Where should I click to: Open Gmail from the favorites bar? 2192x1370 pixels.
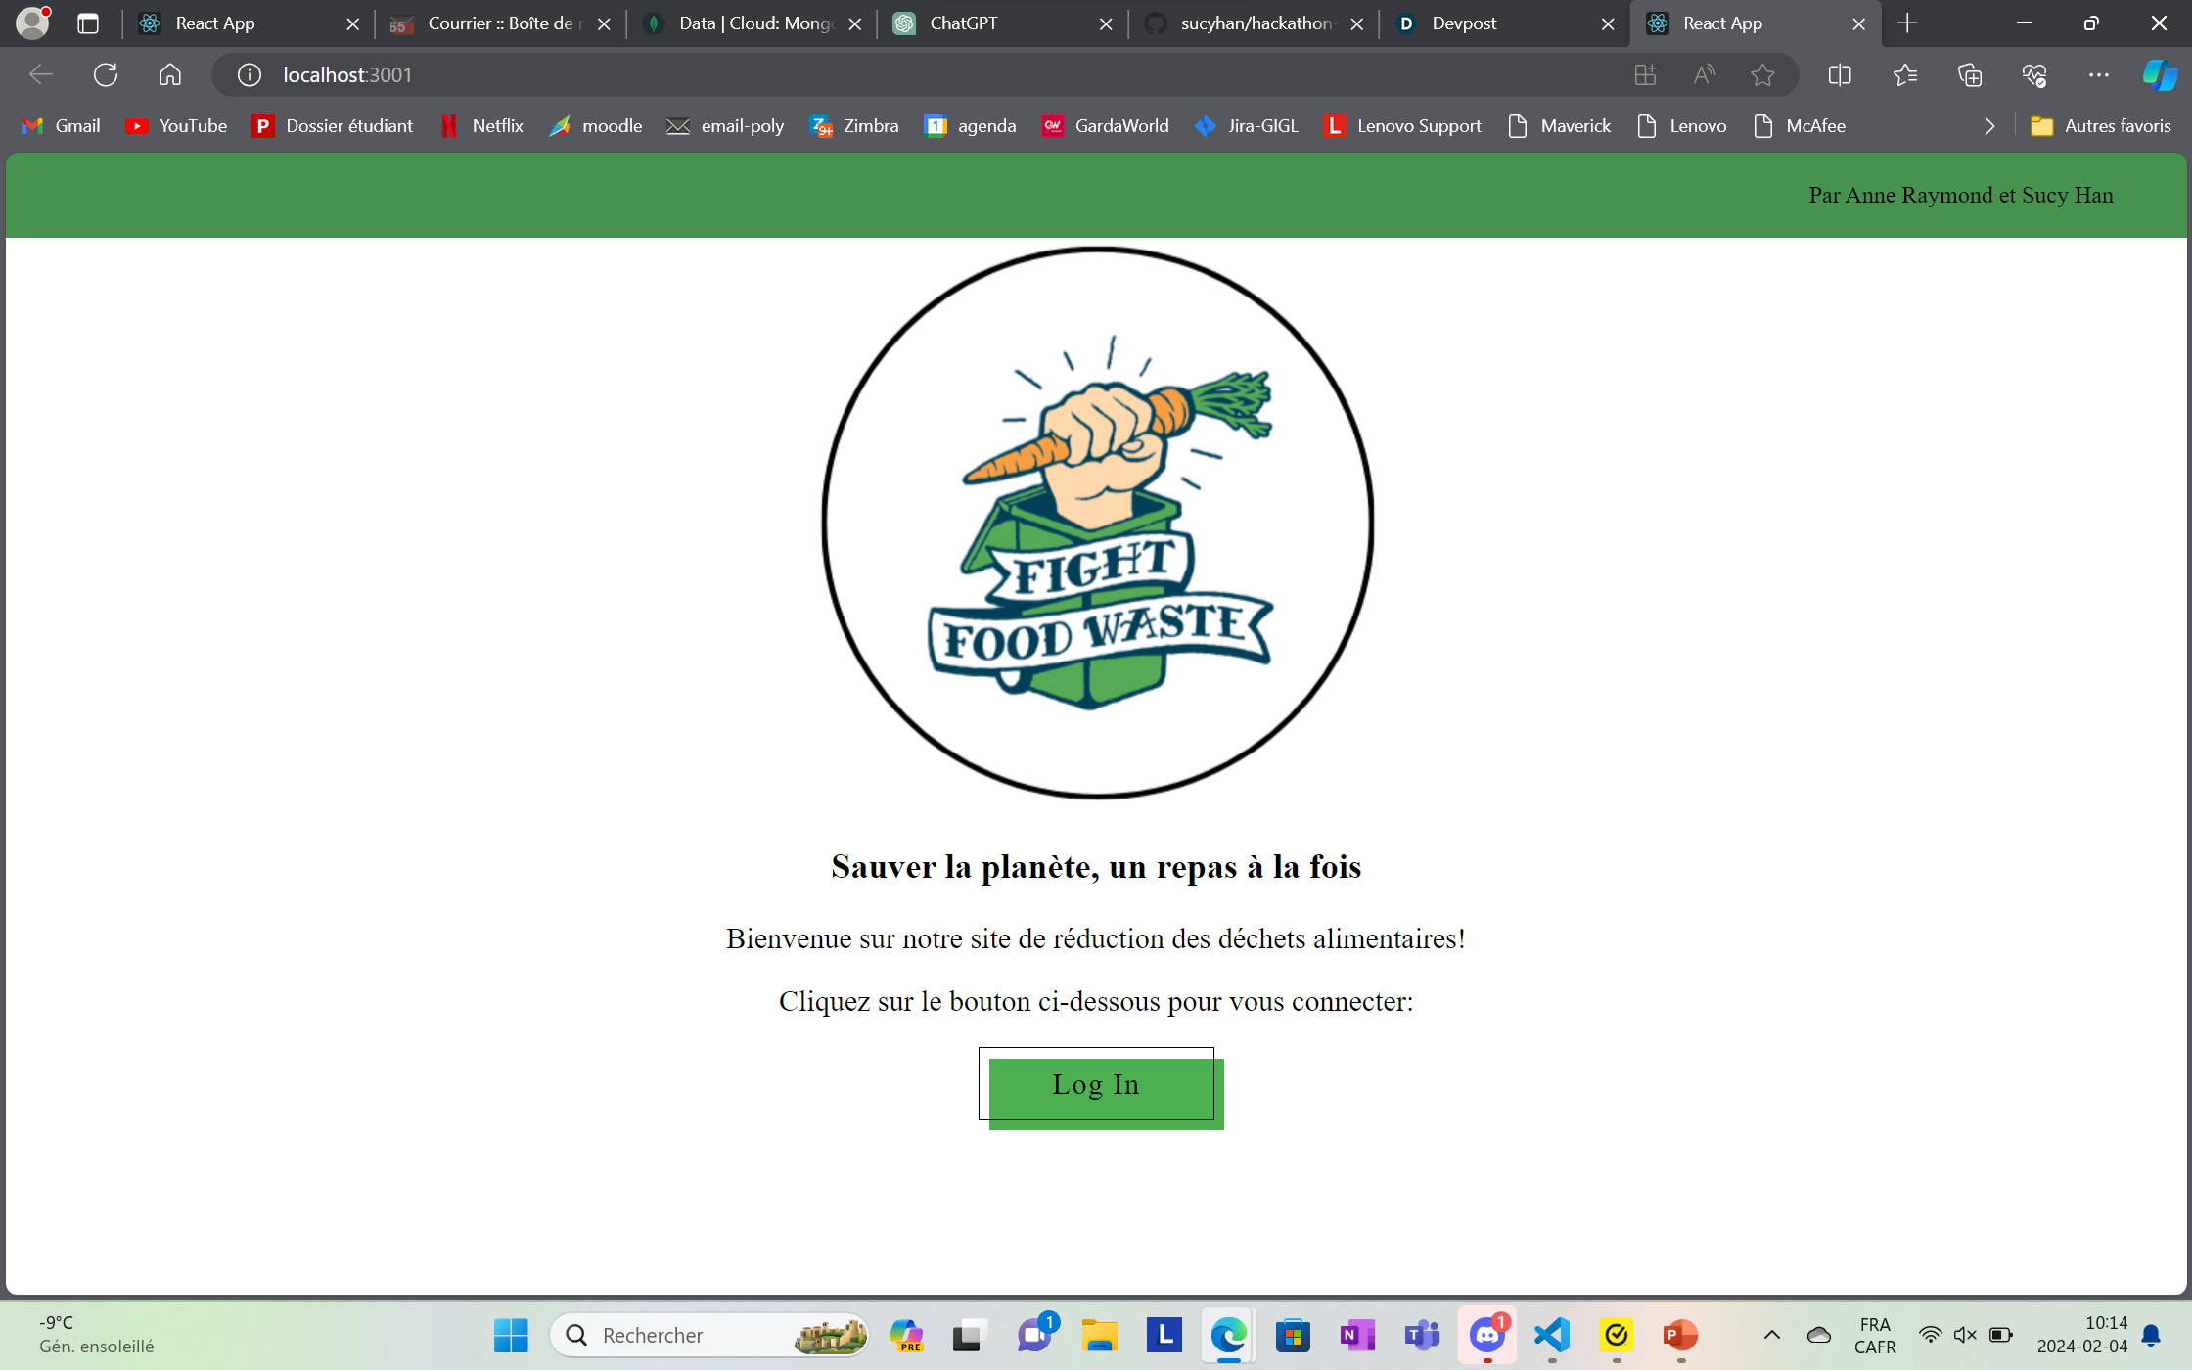pyautogui.click(x=60, y=125)
